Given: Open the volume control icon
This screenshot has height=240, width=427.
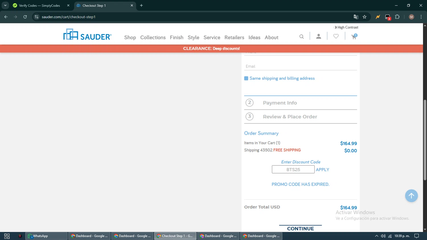Looking at the screenshot, I should (383, 236).
